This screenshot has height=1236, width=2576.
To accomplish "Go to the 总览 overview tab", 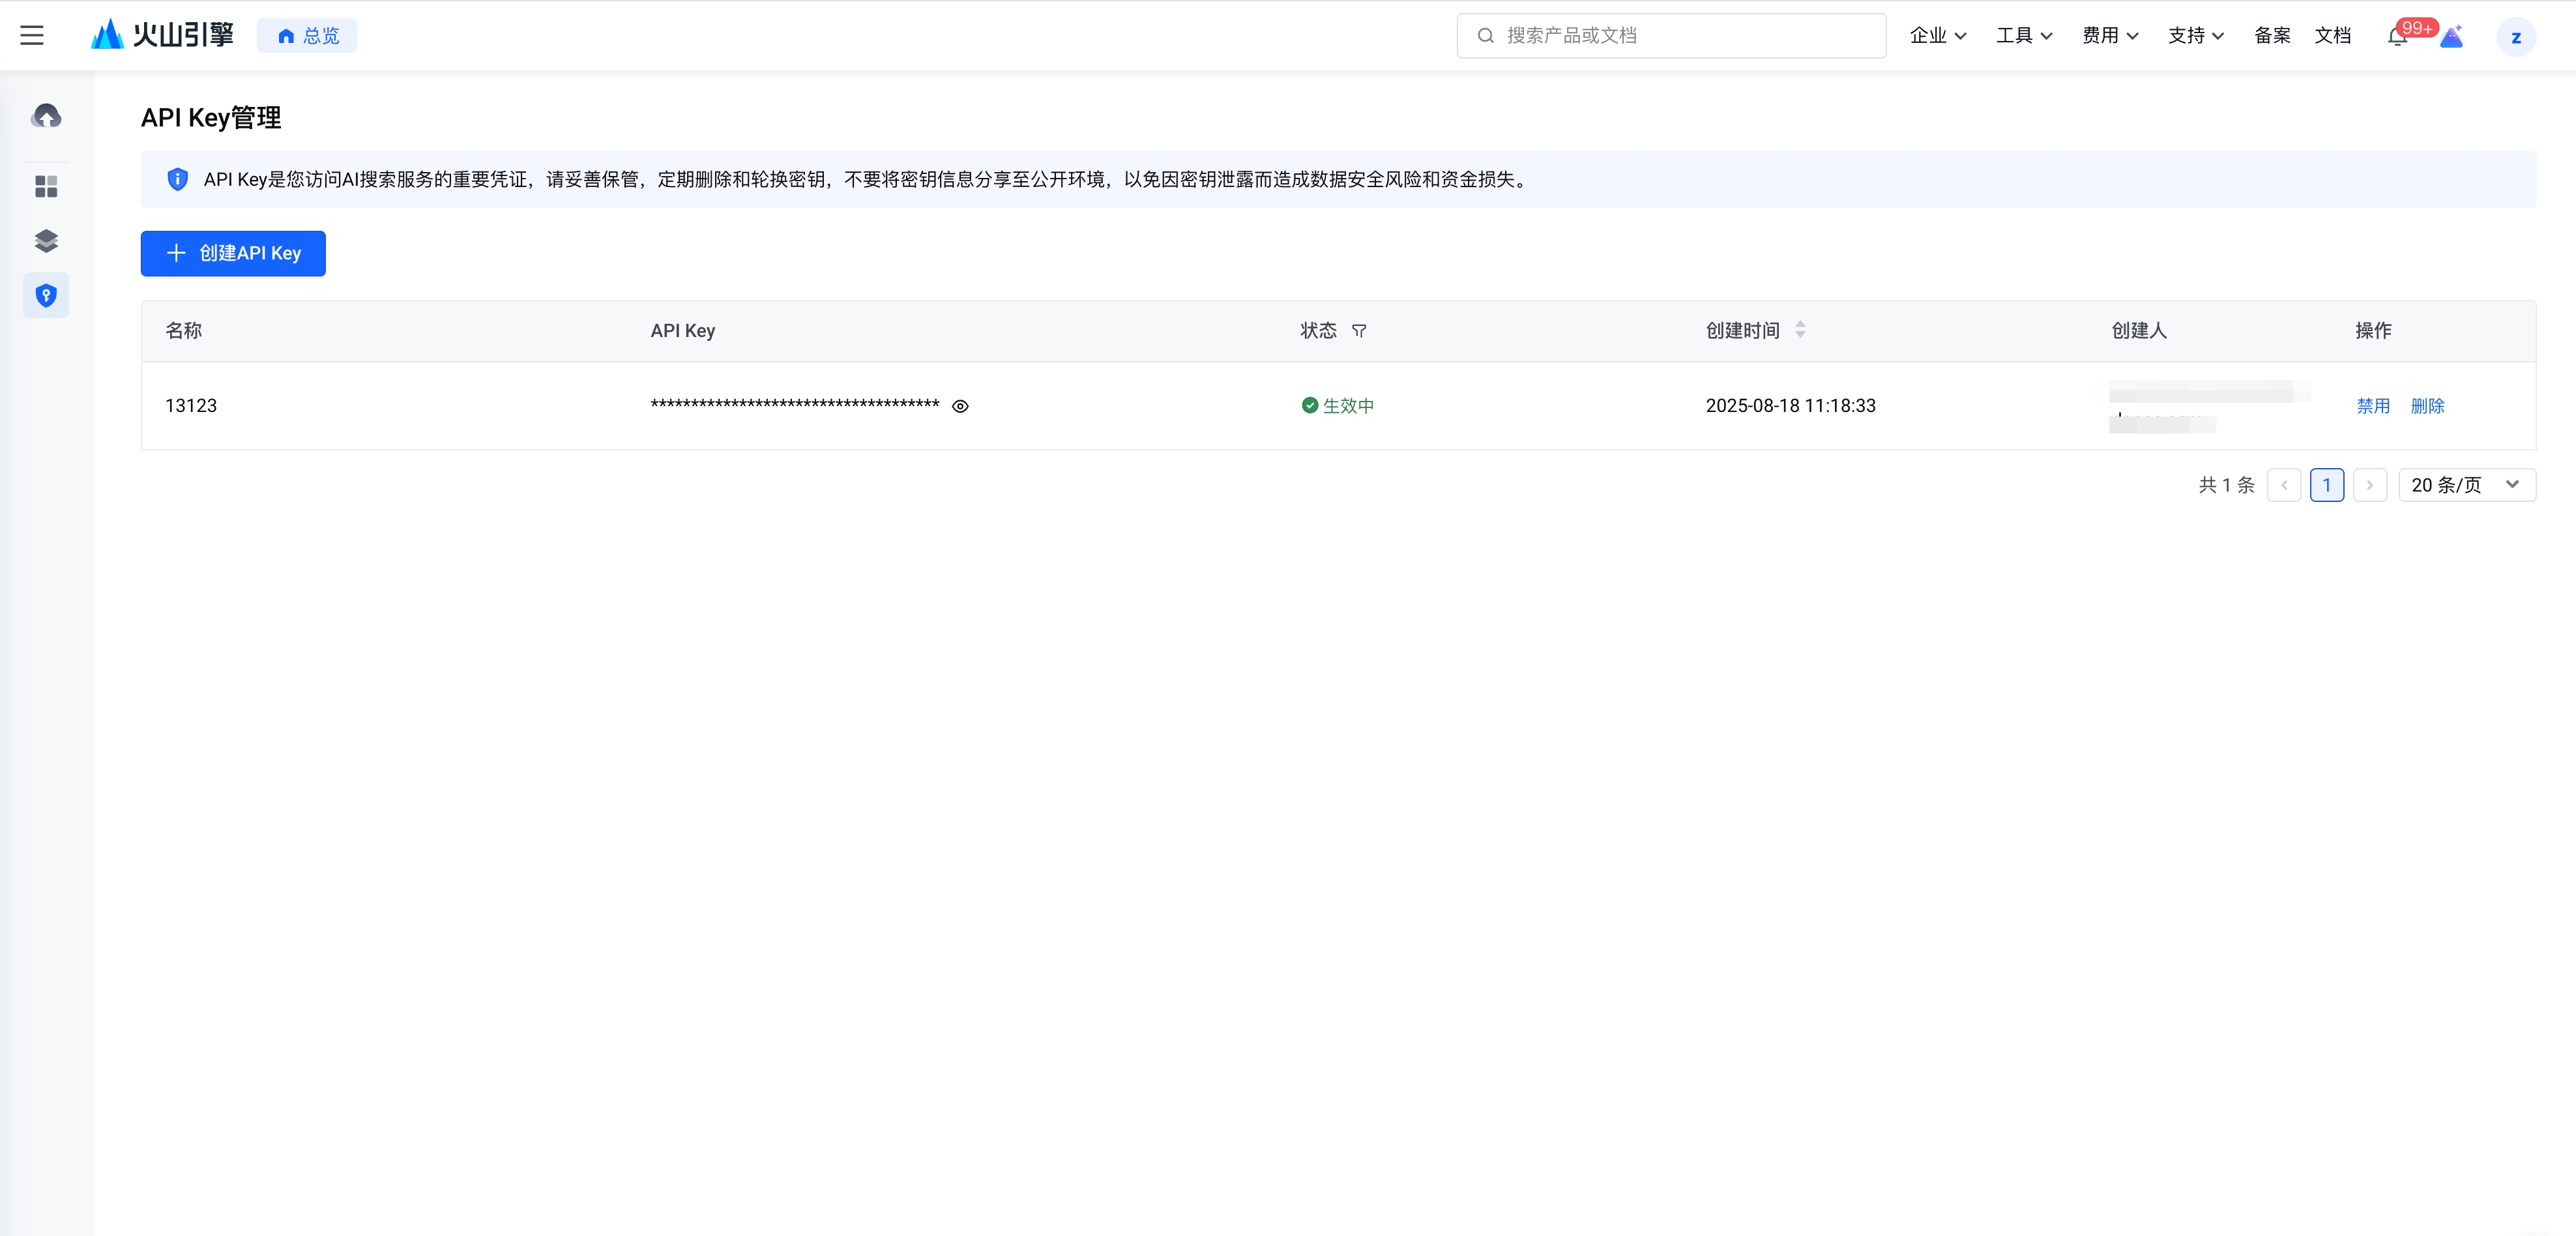I will [307, 36].
